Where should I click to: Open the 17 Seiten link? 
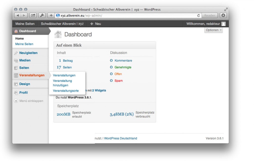64,67
